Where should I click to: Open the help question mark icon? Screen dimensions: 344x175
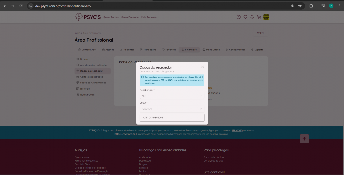coord(239,17)
